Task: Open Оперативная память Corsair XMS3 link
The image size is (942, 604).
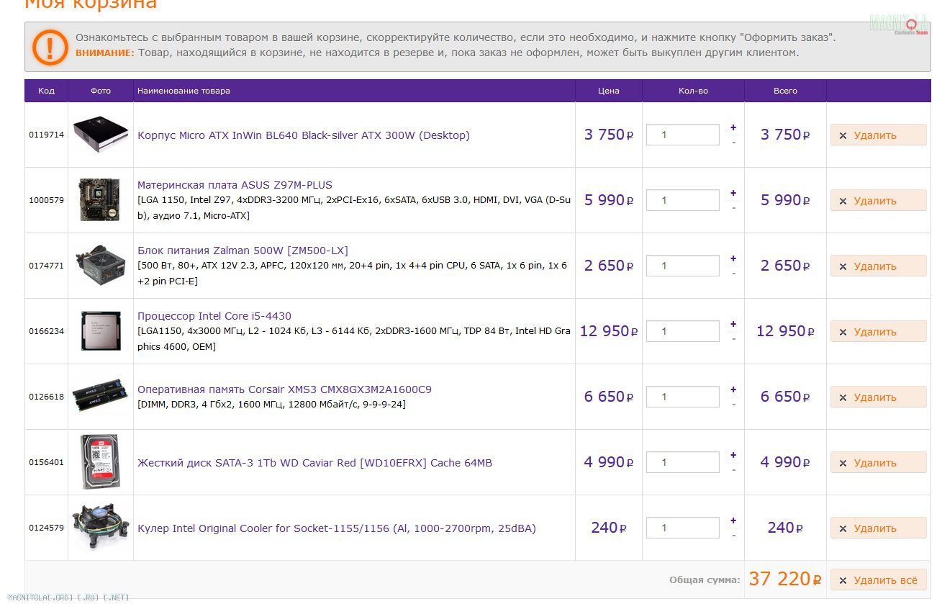Action: [284, 389]
